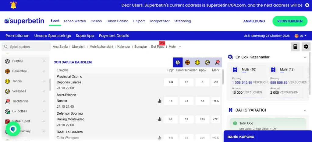Select the volleyball filter icon in Son Dakika
This screenshot has width=312, height=142.
(207, 62)
